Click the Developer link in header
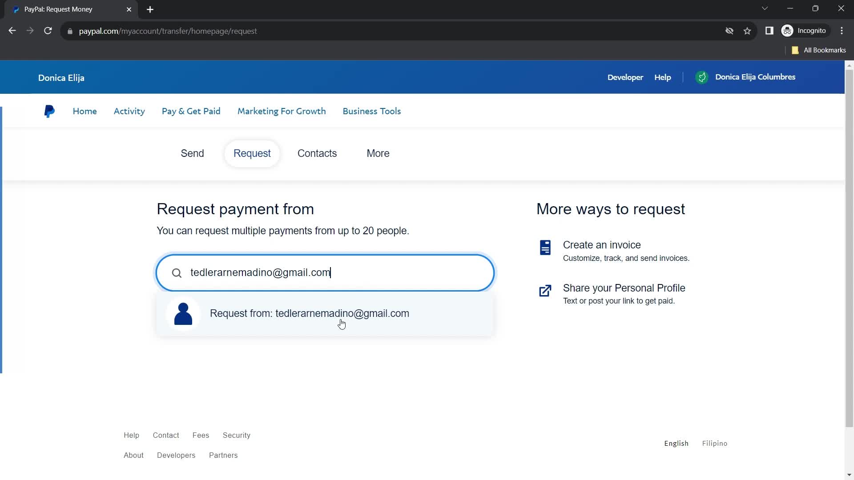854x480 pixels. pos(625,77)
